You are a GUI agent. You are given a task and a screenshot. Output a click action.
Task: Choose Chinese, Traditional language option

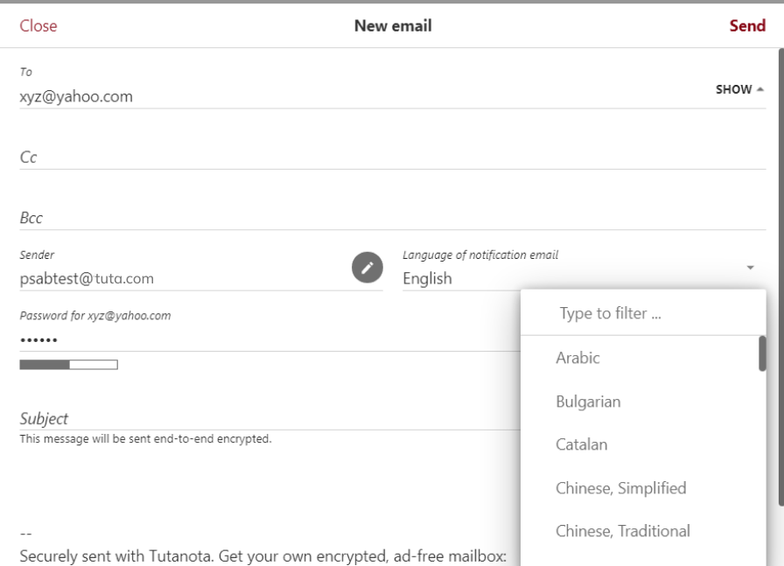point(622,530)
